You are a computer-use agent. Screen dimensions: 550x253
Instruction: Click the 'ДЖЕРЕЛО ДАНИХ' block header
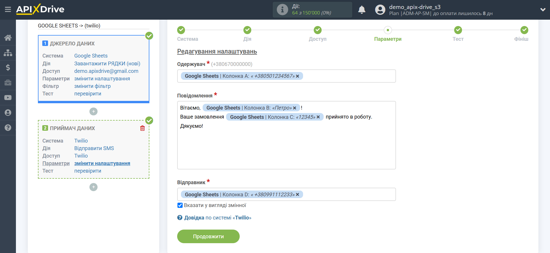tap(72, 44)
